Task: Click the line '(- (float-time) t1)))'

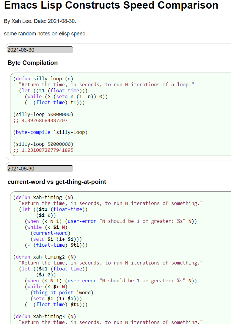Action: pyautogui.click(x=55, y=102)
